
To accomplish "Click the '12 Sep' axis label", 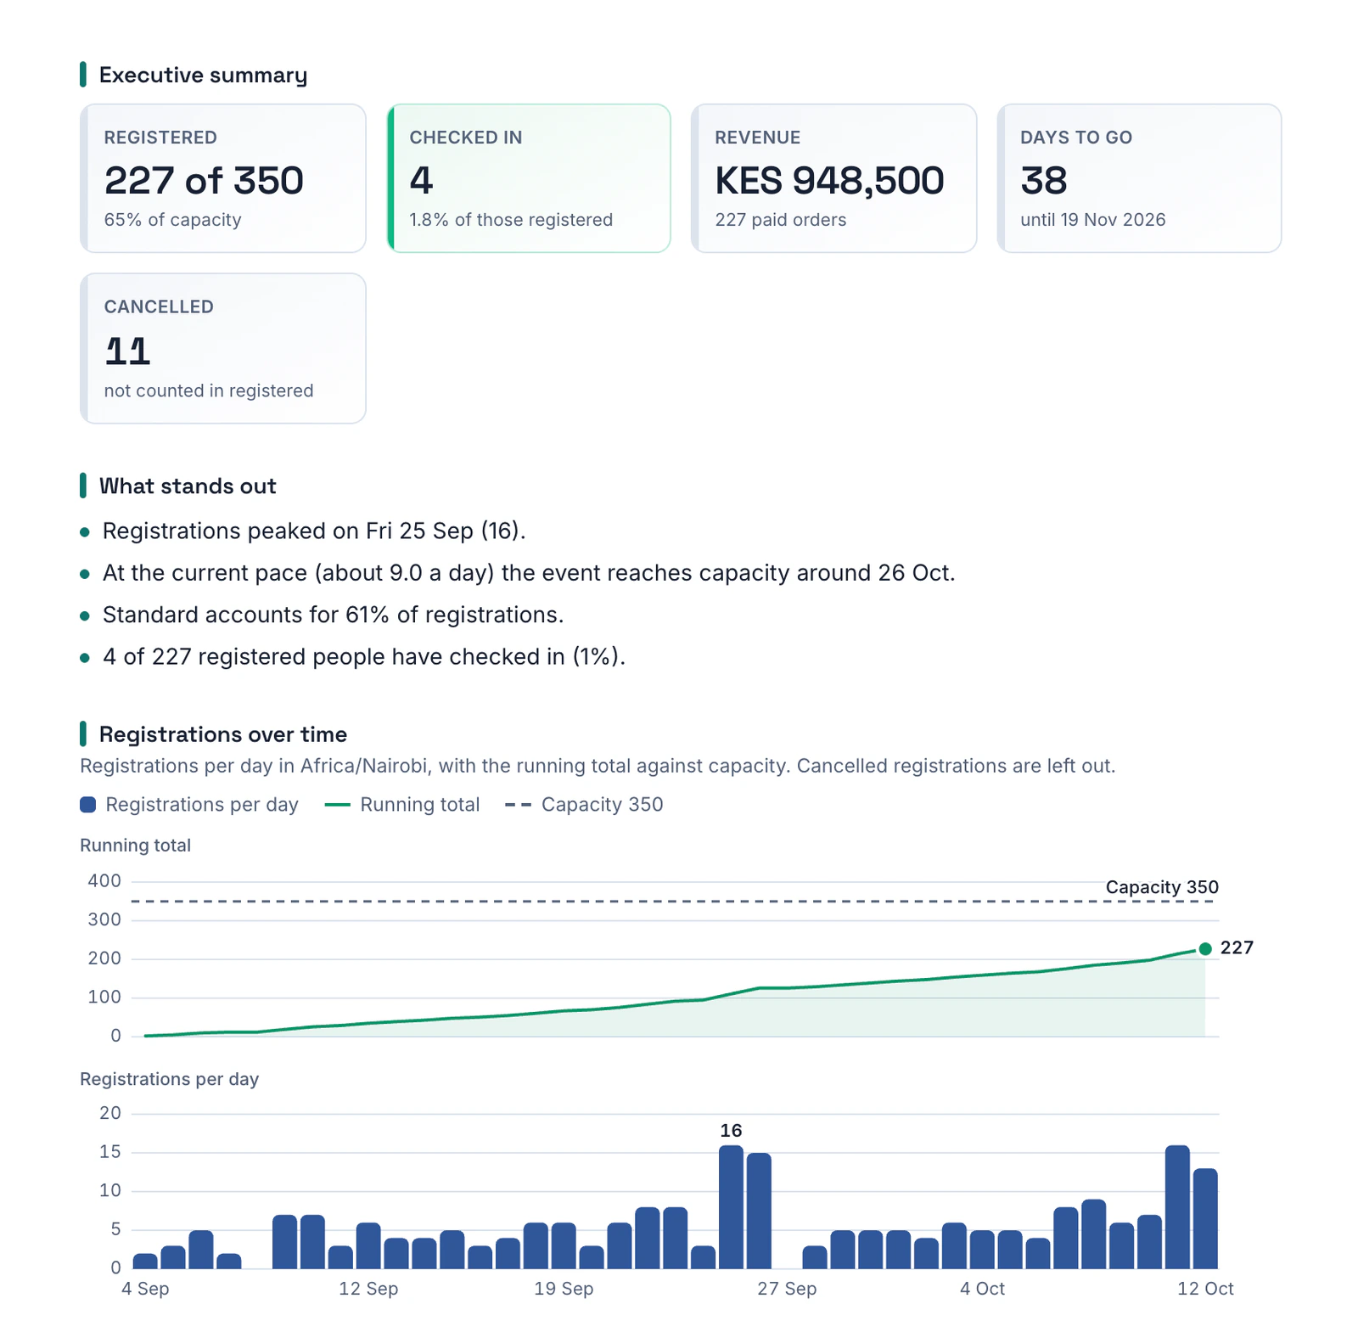I will click(368, 1289).
